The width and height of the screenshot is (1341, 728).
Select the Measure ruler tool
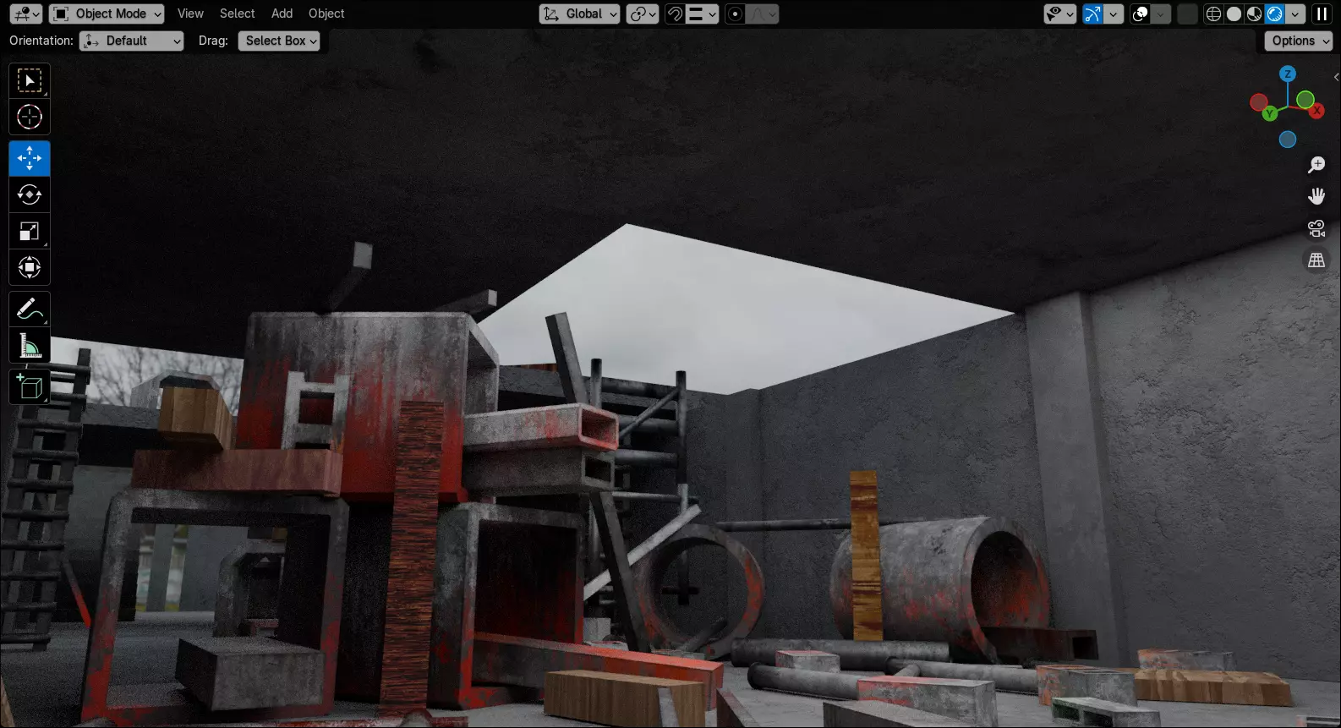point(30,346)
